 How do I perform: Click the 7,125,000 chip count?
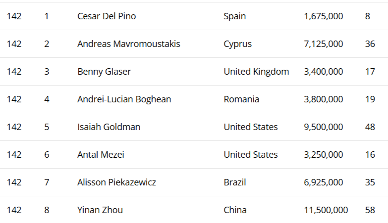point(323,44)
